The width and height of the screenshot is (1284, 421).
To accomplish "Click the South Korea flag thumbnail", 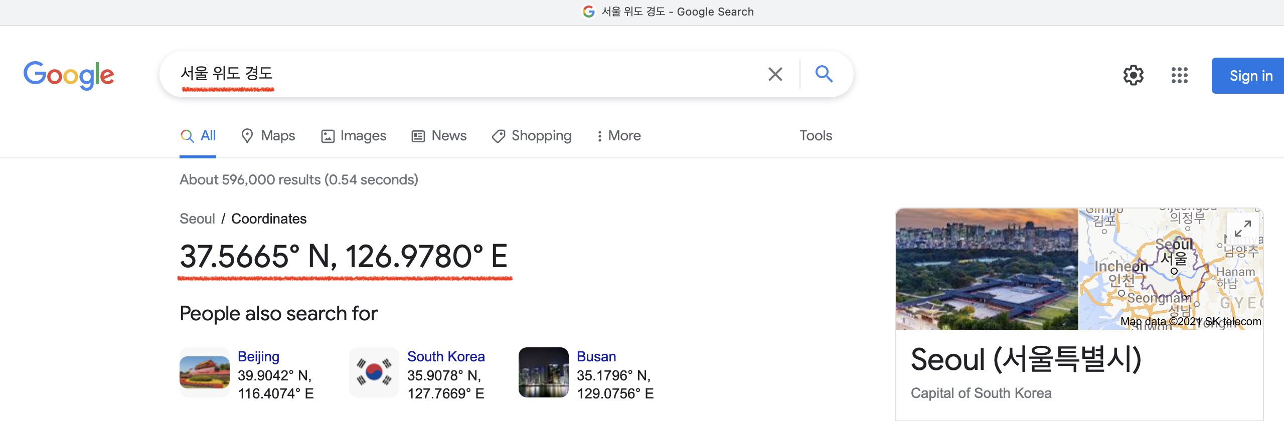I will (x=373, y=372).
